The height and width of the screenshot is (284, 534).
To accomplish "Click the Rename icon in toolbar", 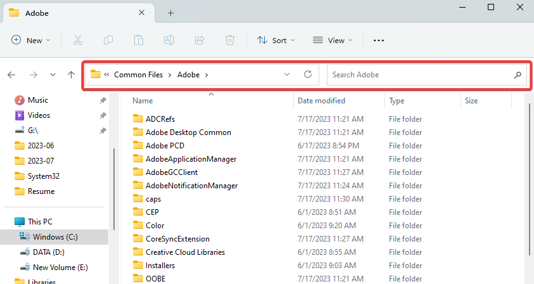I will 169,40.
